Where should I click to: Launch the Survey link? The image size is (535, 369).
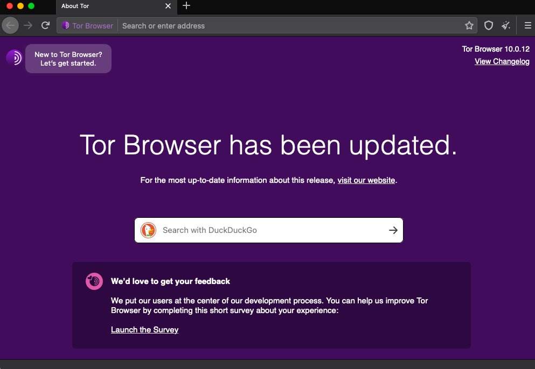145,330
